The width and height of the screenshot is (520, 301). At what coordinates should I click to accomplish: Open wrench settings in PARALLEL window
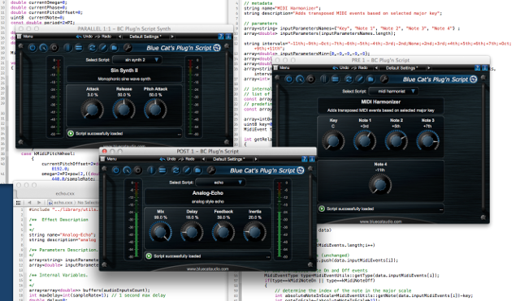pyautogui.click(x=128, y=48)
